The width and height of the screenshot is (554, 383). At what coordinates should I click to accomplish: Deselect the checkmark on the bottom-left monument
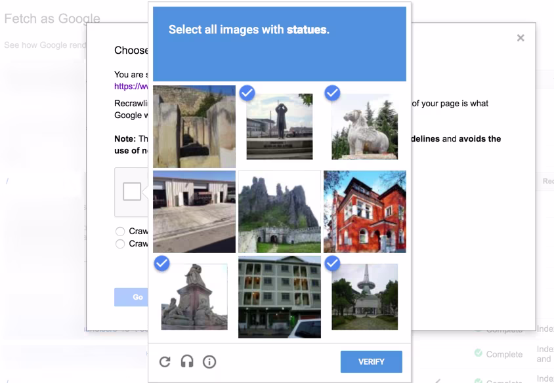(161, 264)
